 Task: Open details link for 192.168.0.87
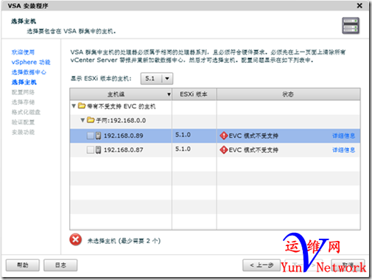click(x=344, y=150)
